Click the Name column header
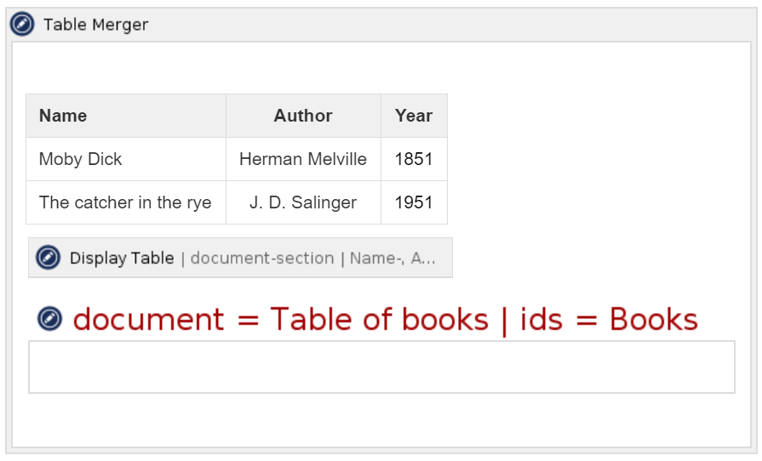 (x=63, y=116)
